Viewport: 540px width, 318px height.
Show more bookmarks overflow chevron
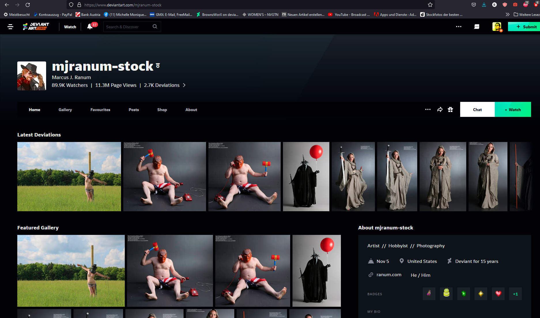(x=507, y=14)
